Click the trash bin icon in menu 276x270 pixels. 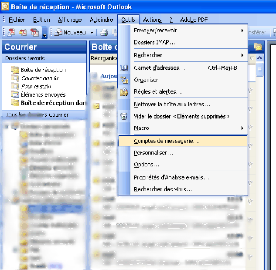click(x=124, y=116)
